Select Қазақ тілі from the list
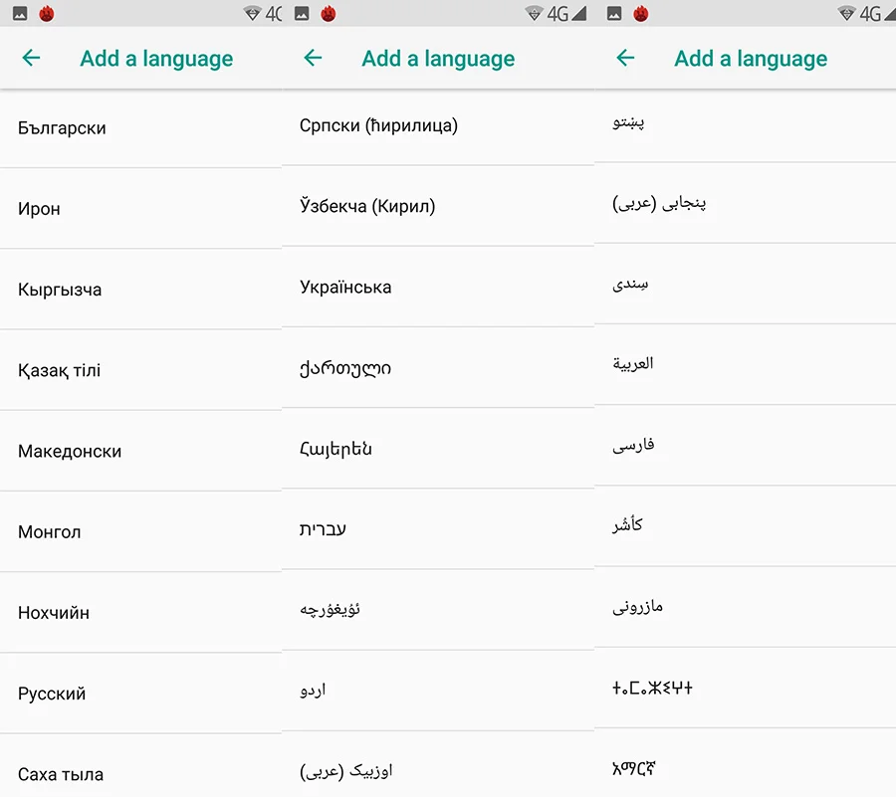896x797 pixels. 140,370
